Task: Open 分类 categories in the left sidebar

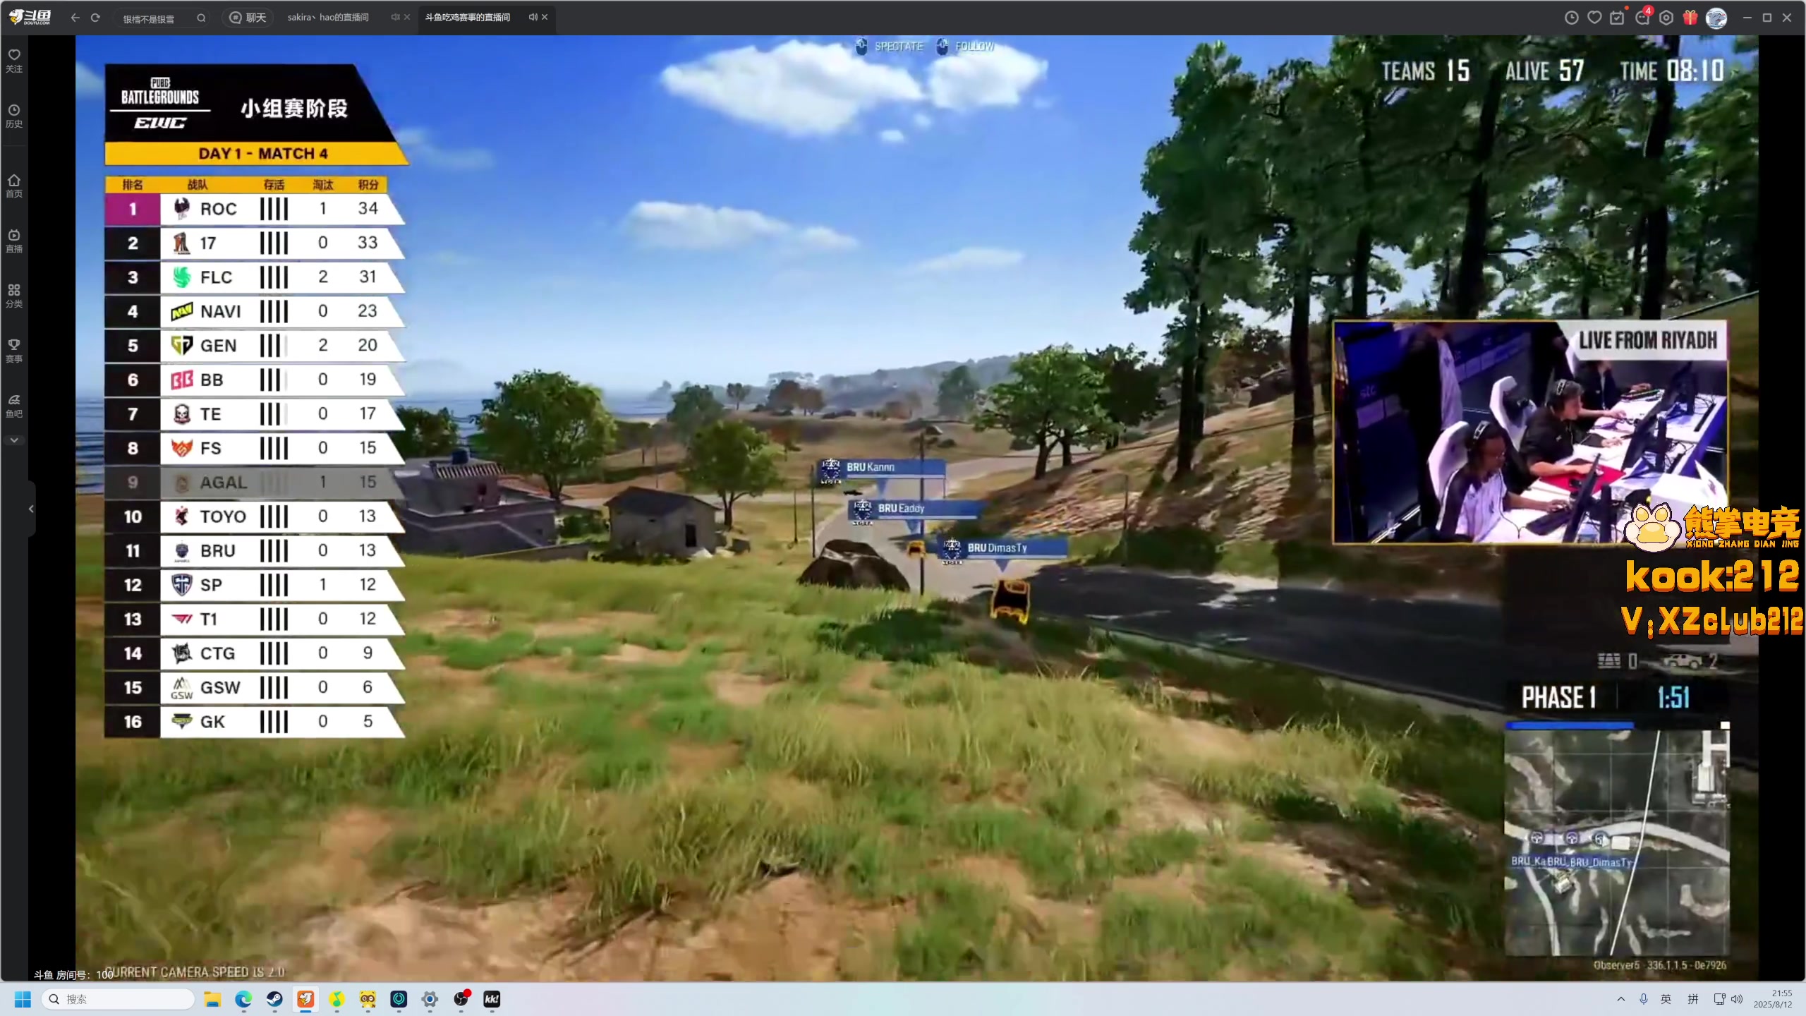Action: (x=14, y=296)
